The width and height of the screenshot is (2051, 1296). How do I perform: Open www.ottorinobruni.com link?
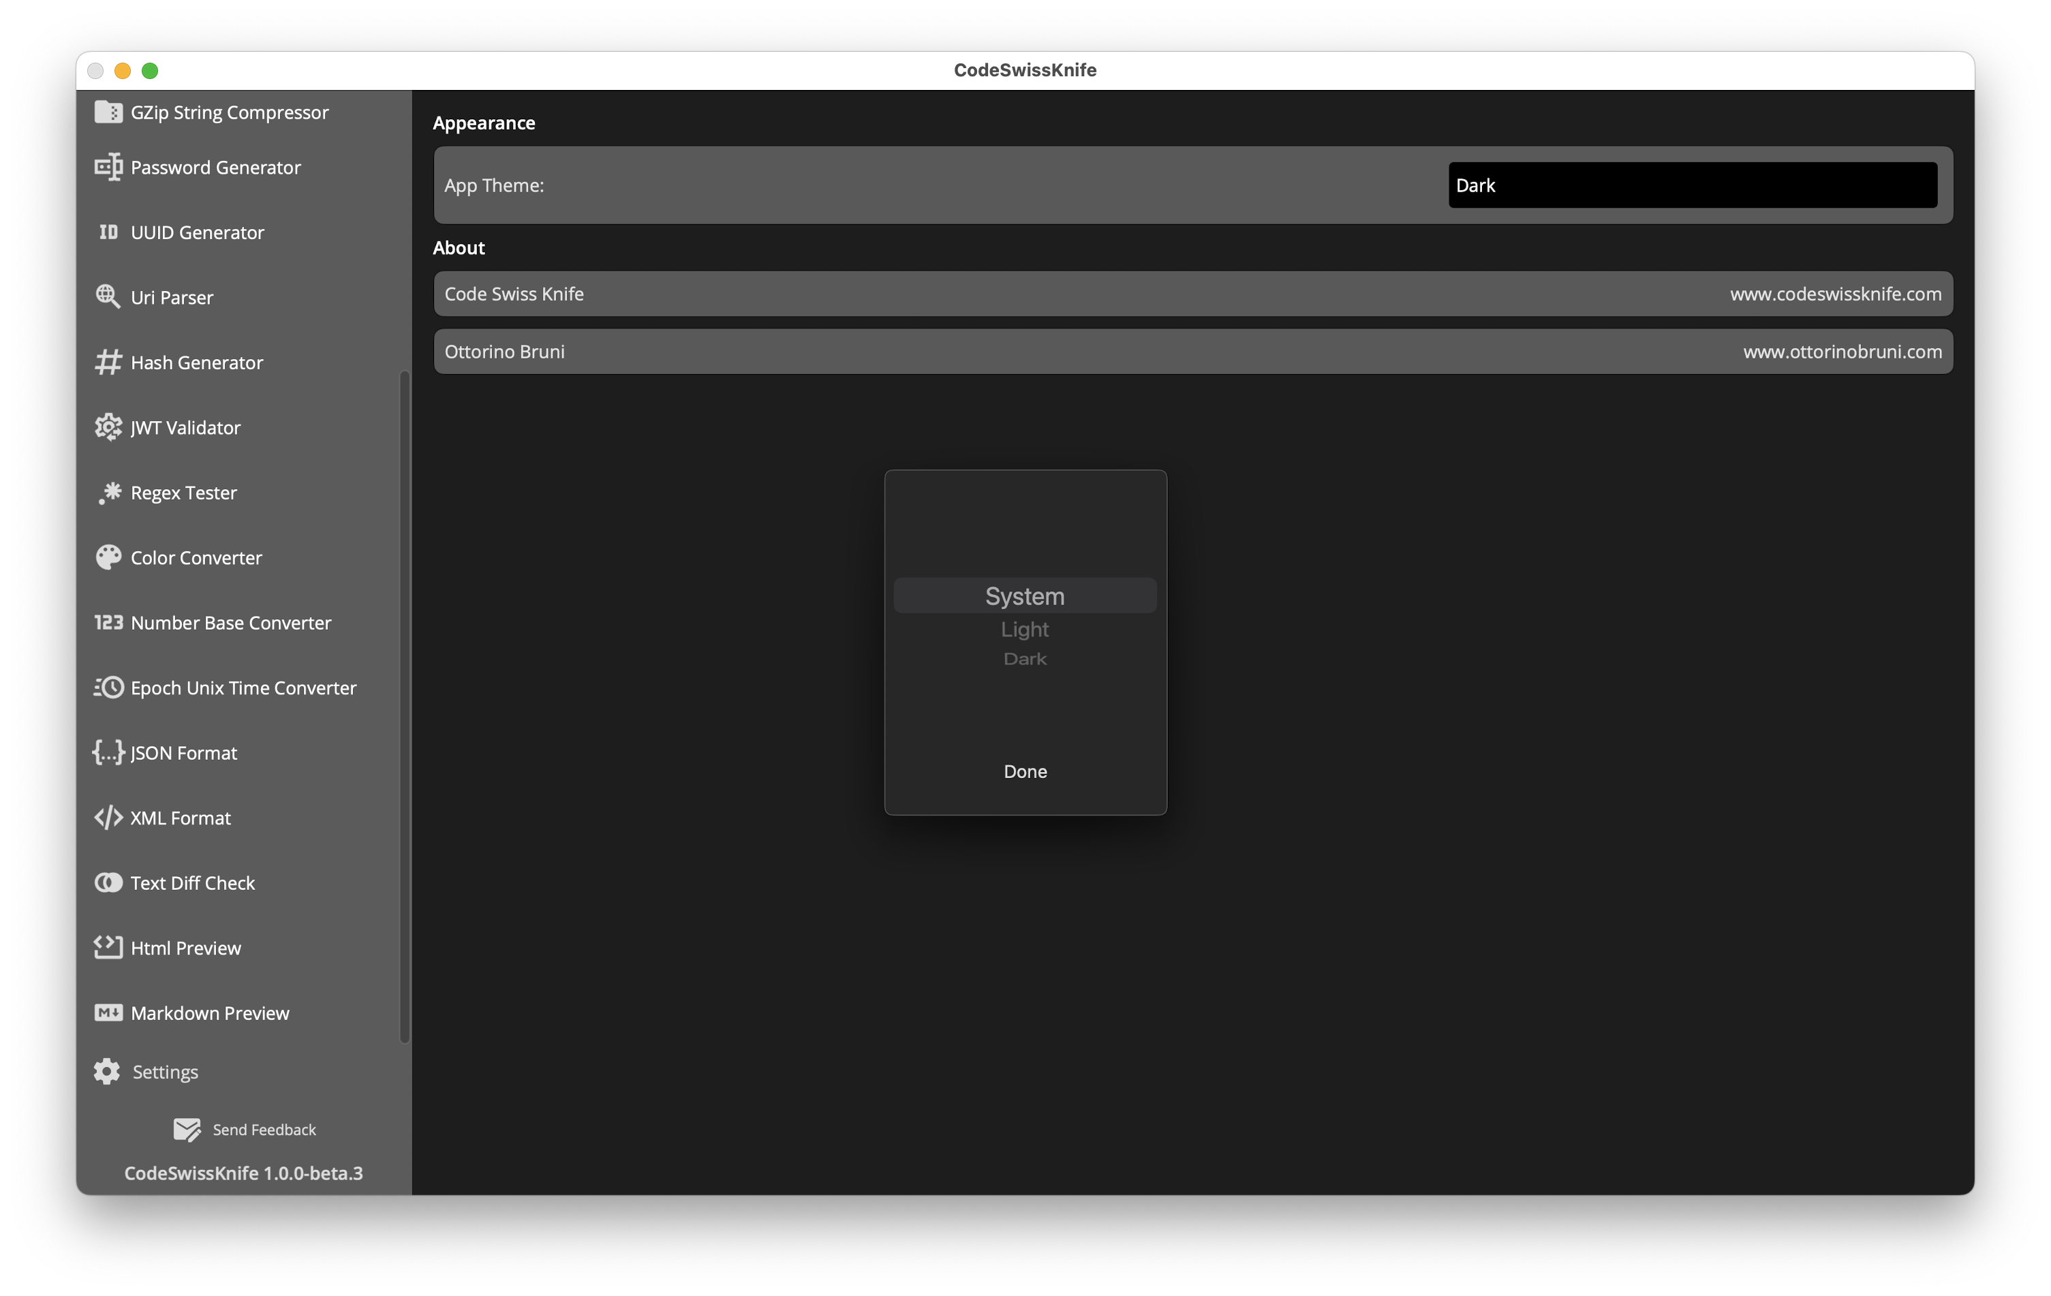(x=1842, y=352)
